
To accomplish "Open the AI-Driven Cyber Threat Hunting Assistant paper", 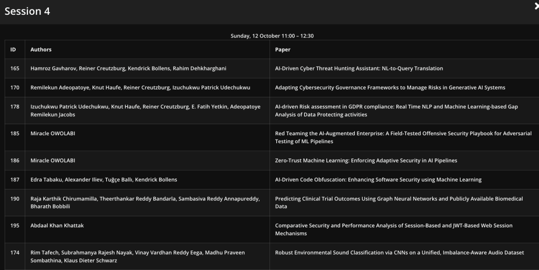I will pyautogui.click(x=359, y=68).
